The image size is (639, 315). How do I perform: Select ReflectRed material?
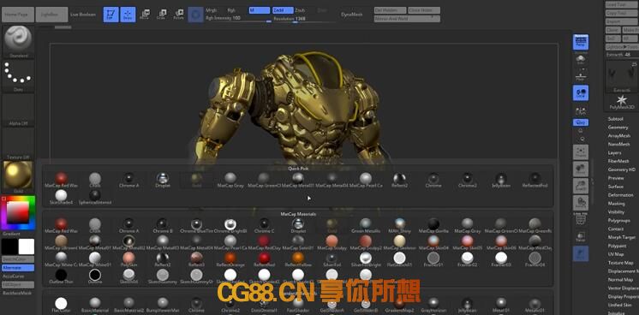point(264,259)
